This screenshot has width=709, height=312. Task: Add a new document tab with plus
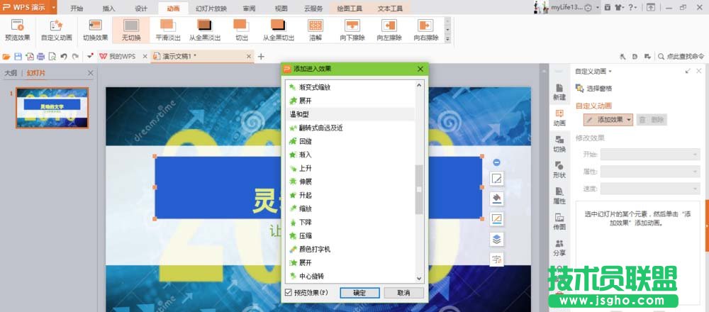click(x=261, y=57)
